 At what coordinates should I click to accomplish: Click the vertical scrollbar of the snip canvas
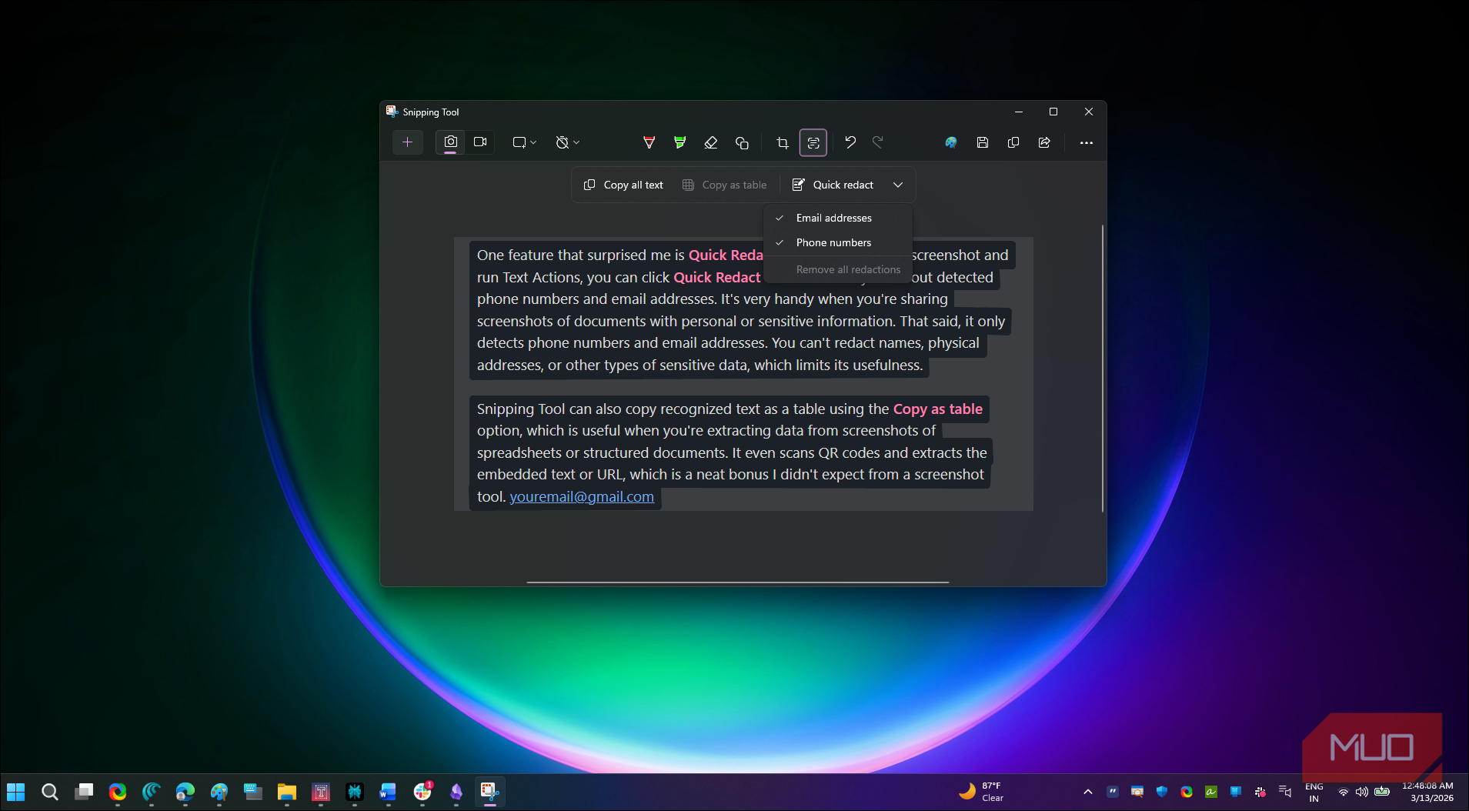(1102, 368)
